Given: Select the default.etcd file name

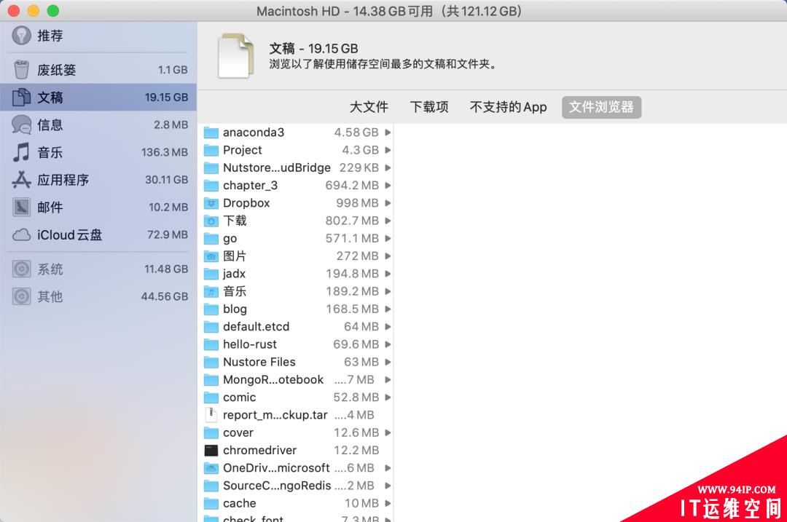Looking at the screenshot, I should pos(256,327).
